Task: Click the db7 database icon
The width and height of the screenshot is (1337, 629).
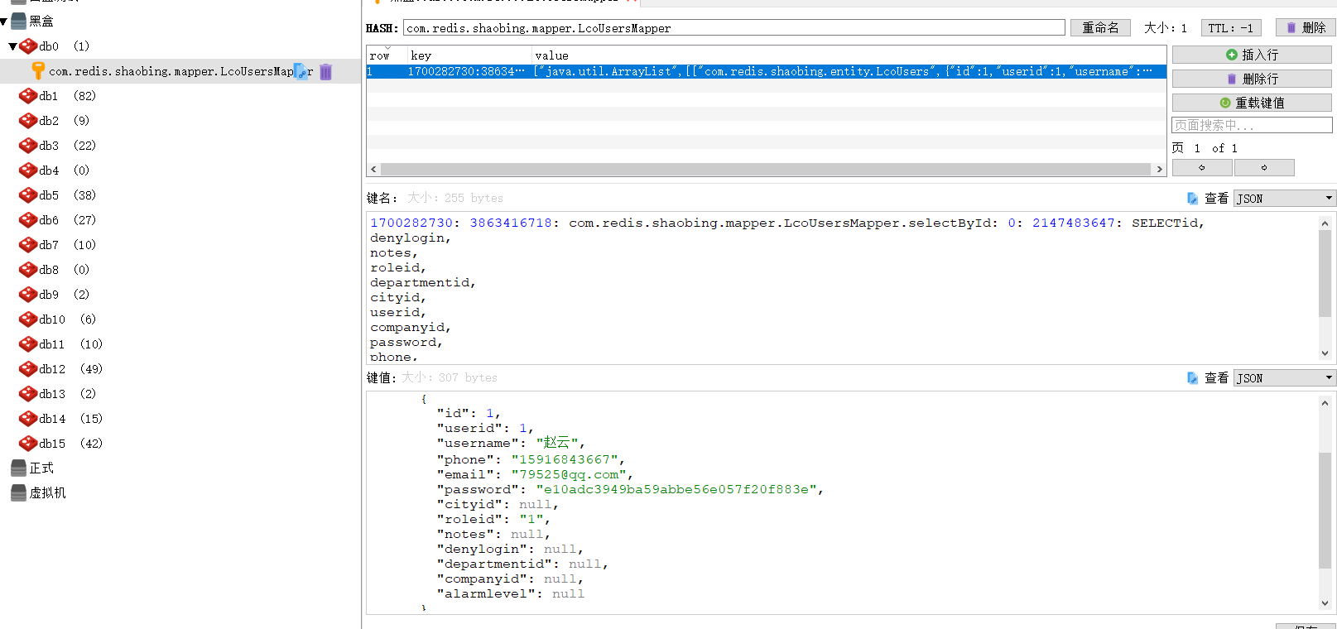Action: 28,245
